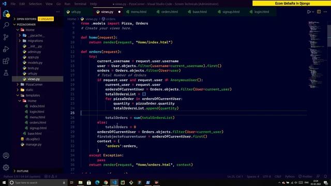331x186 pixels.
Task: Click the Run Python File play button
Action: [x=309, y=12]
